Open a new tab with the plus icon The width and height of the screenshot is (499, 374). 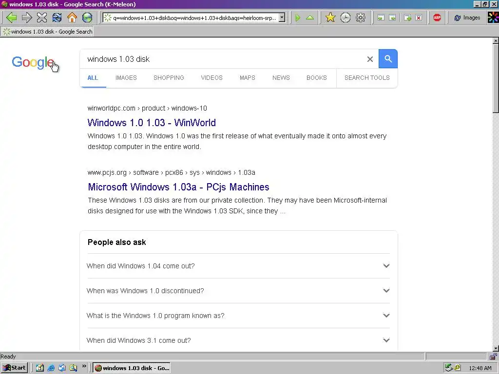click(407, 18)
